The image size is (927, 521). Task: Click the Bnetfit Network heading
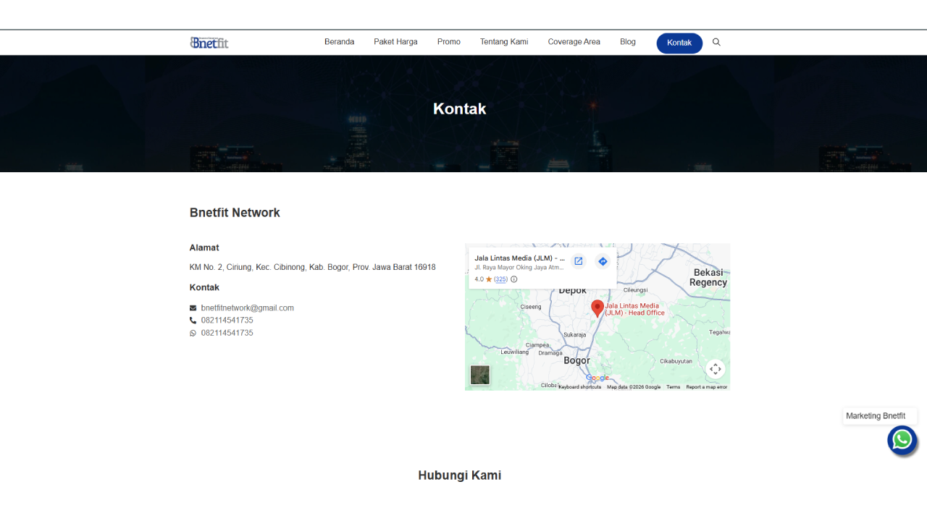pos(235,213)
